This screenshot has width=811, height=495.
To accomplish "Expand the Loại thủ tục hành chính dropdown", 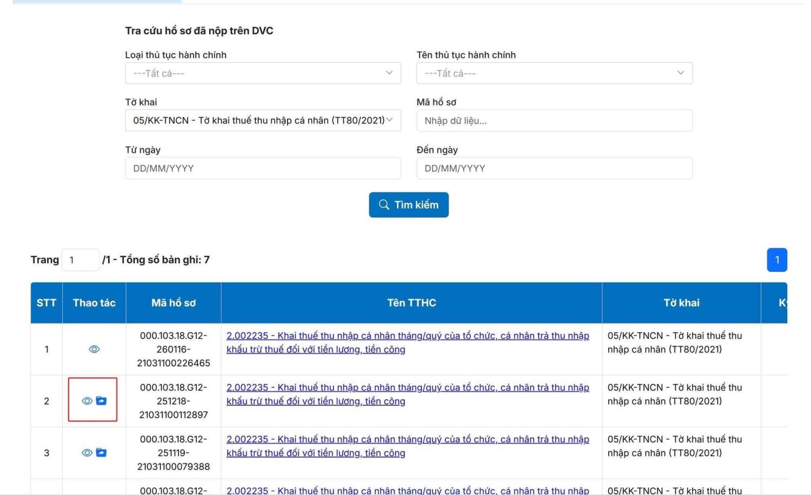I will (x=263, y=73).
